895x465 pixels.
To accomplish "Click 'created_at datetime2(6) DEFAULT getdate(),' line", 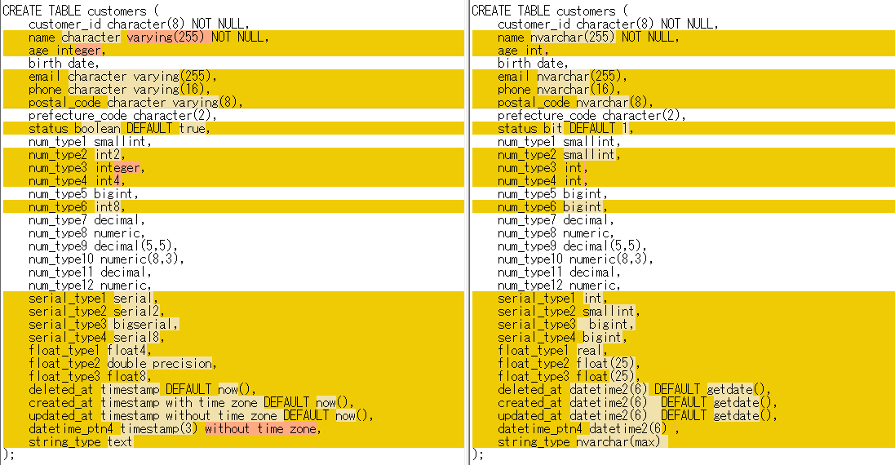I will point(637,403).
